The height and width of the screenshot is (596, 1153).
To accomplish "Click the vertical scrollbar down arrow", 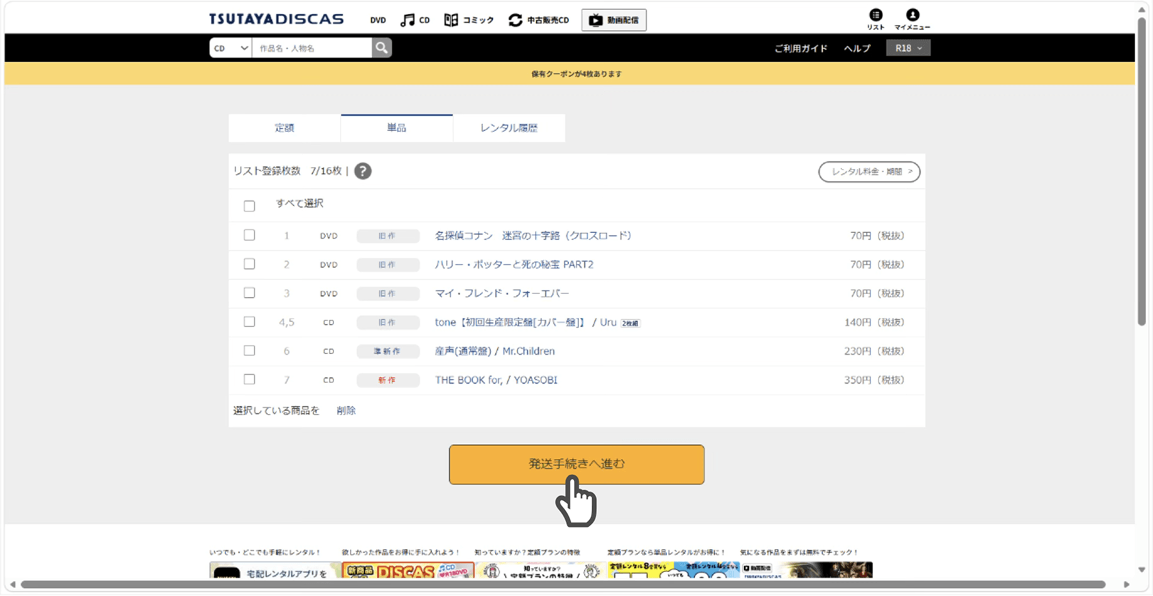I will click(1142, 570).
